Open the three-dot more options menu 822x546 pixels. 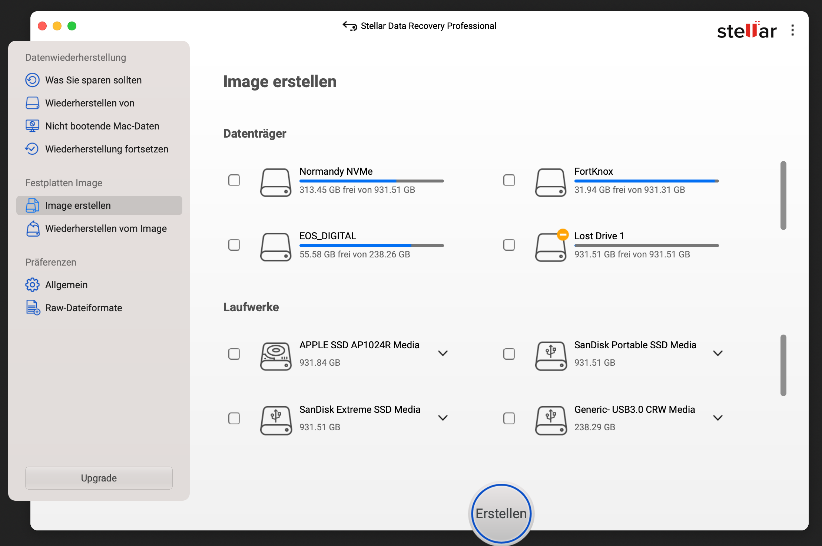pyautogui.click(x=792, y=30)
